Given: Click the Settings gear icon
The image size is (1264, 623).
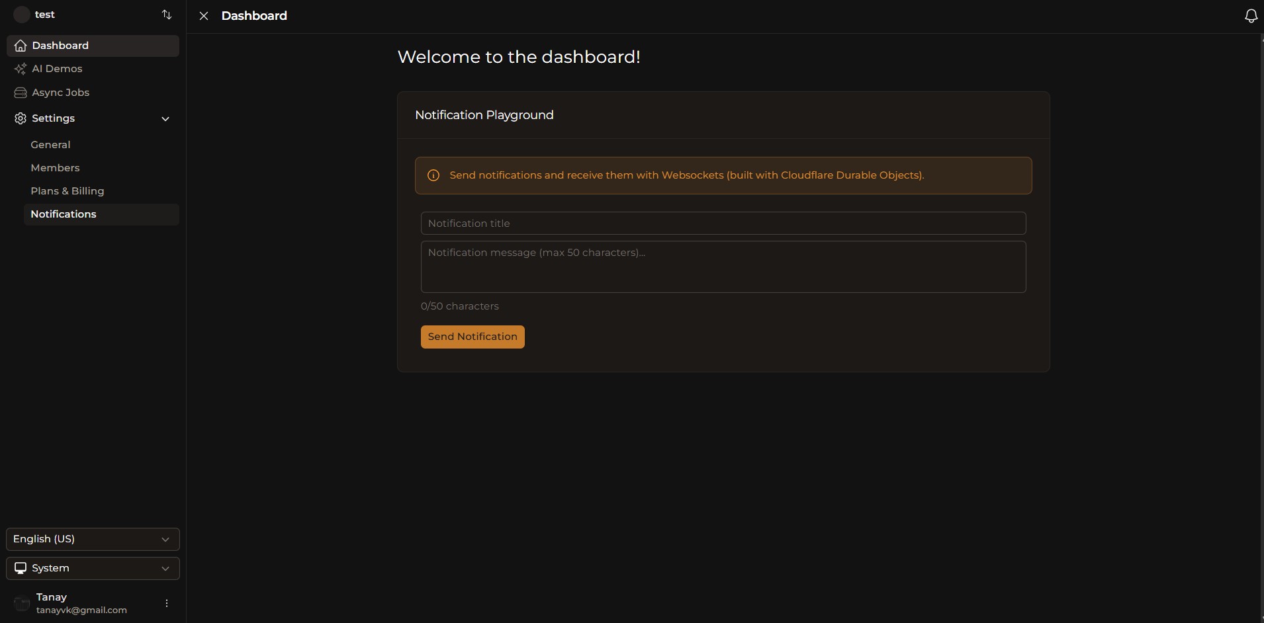Looking at the screenshot, I should (x=21, y=118).
